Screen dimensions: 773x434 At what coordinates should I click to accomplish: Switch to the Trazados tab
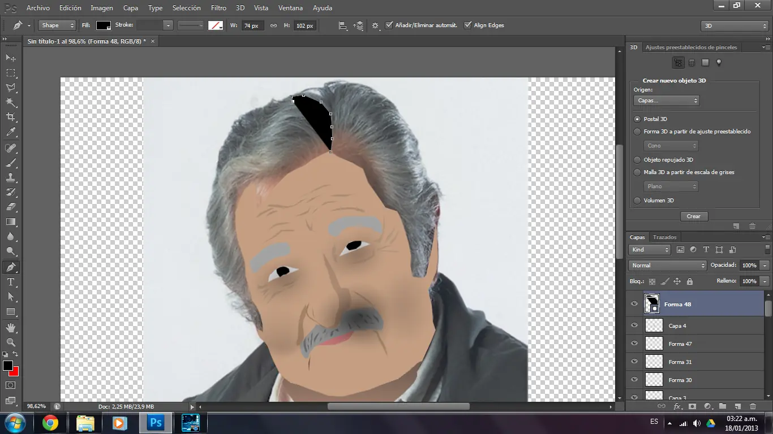664,237
